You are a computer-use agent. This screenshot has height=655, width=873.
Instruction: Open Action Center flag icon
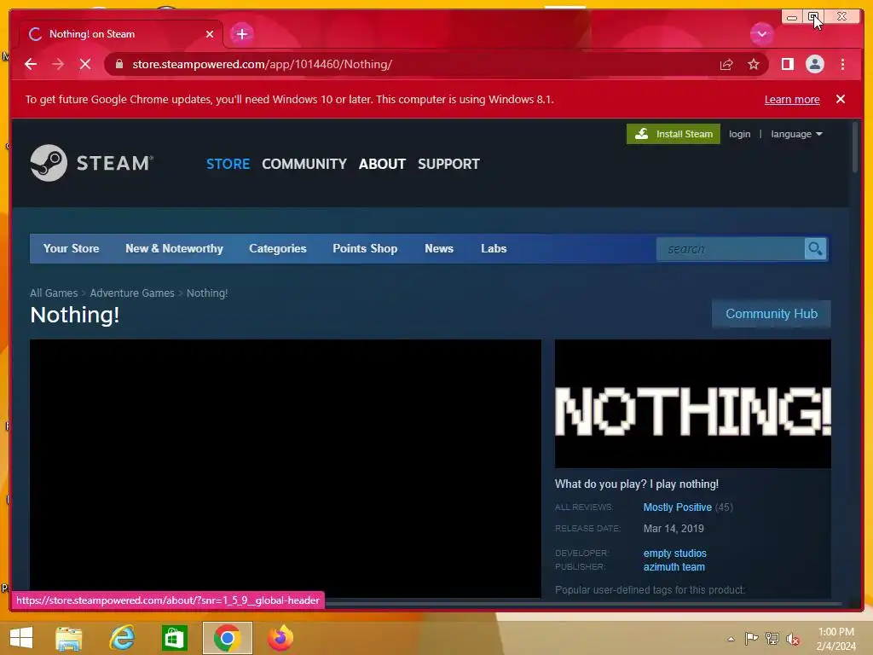751,639
